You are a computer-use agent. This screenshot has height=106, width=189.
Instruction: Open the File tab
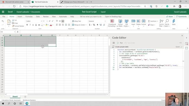click(4, 16)
